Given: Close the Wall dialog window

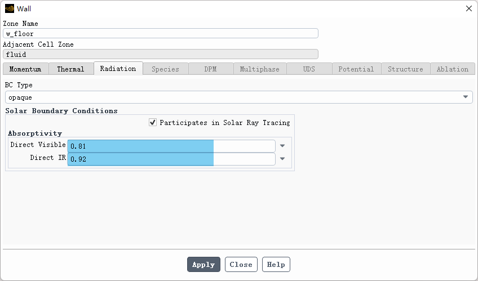Looking at the screenshot, I should click(x=468, y=8).
